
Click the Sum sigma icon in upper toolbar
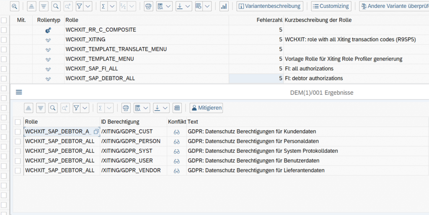(x=103, y=6)
